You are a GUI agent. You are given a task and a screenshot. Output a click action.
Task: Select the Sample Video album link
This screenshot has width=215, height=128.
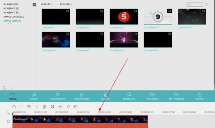tap(12, 21)
